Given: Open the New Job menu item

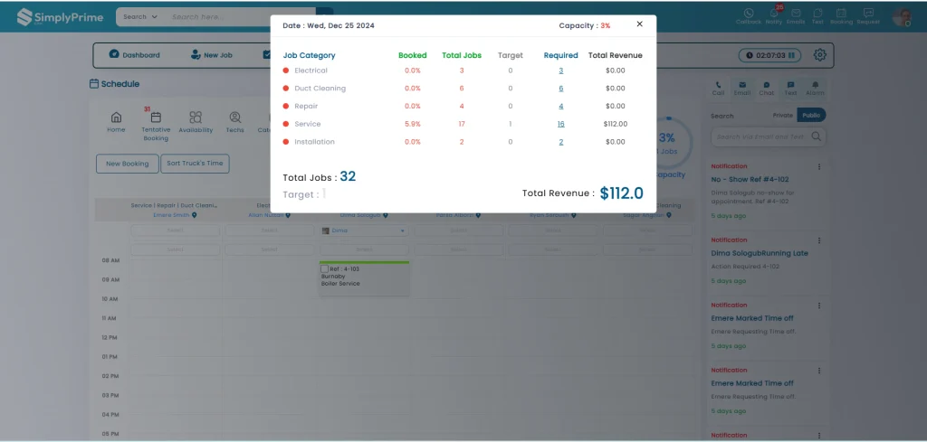Looking at the screenshot, I should pos(211,55).
